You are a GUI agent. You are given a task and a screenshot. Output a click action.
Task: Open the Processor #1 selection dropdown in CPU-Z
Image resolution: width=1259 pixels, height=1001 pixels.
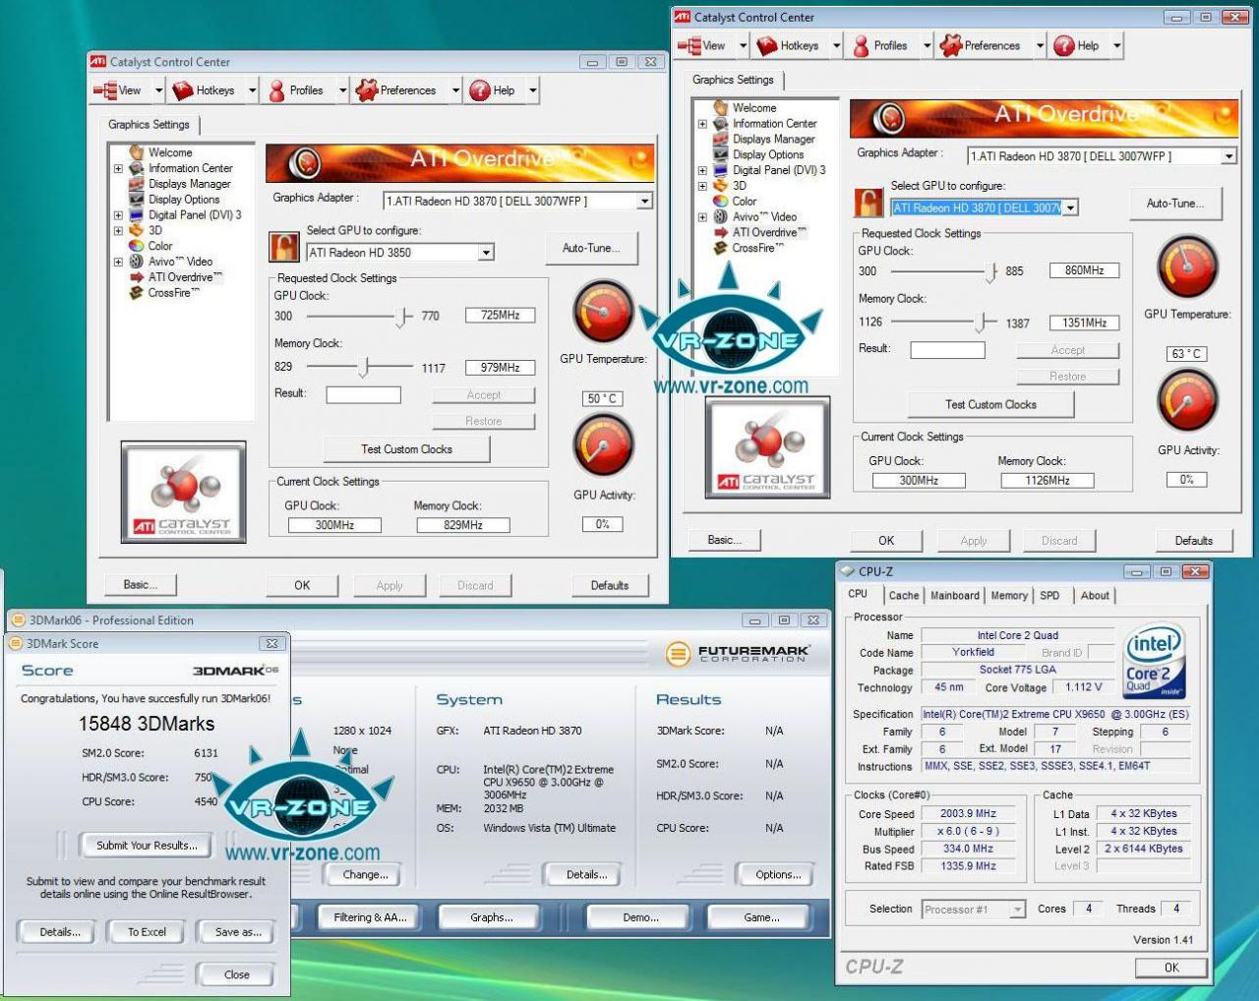pyautogui.click(x=1018, y=910)
